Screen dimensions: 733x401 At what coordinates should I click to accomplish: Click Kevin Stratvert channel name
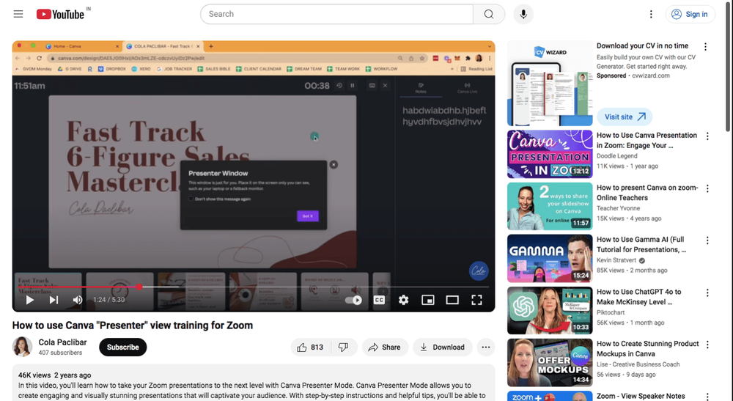coord(616,260)
